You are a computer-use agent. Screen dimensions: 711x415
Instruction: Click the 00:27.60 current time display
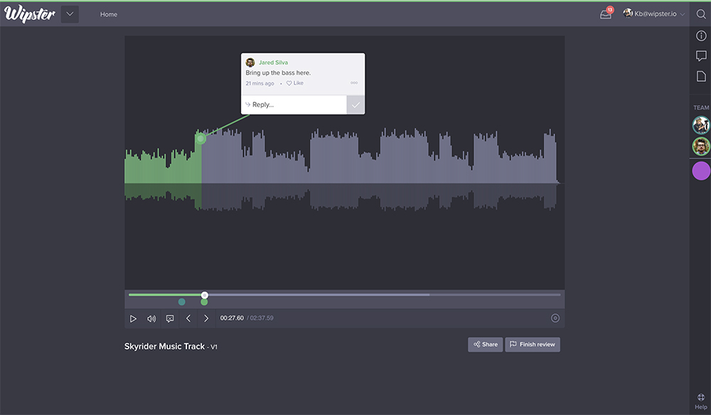pos(232,318)
